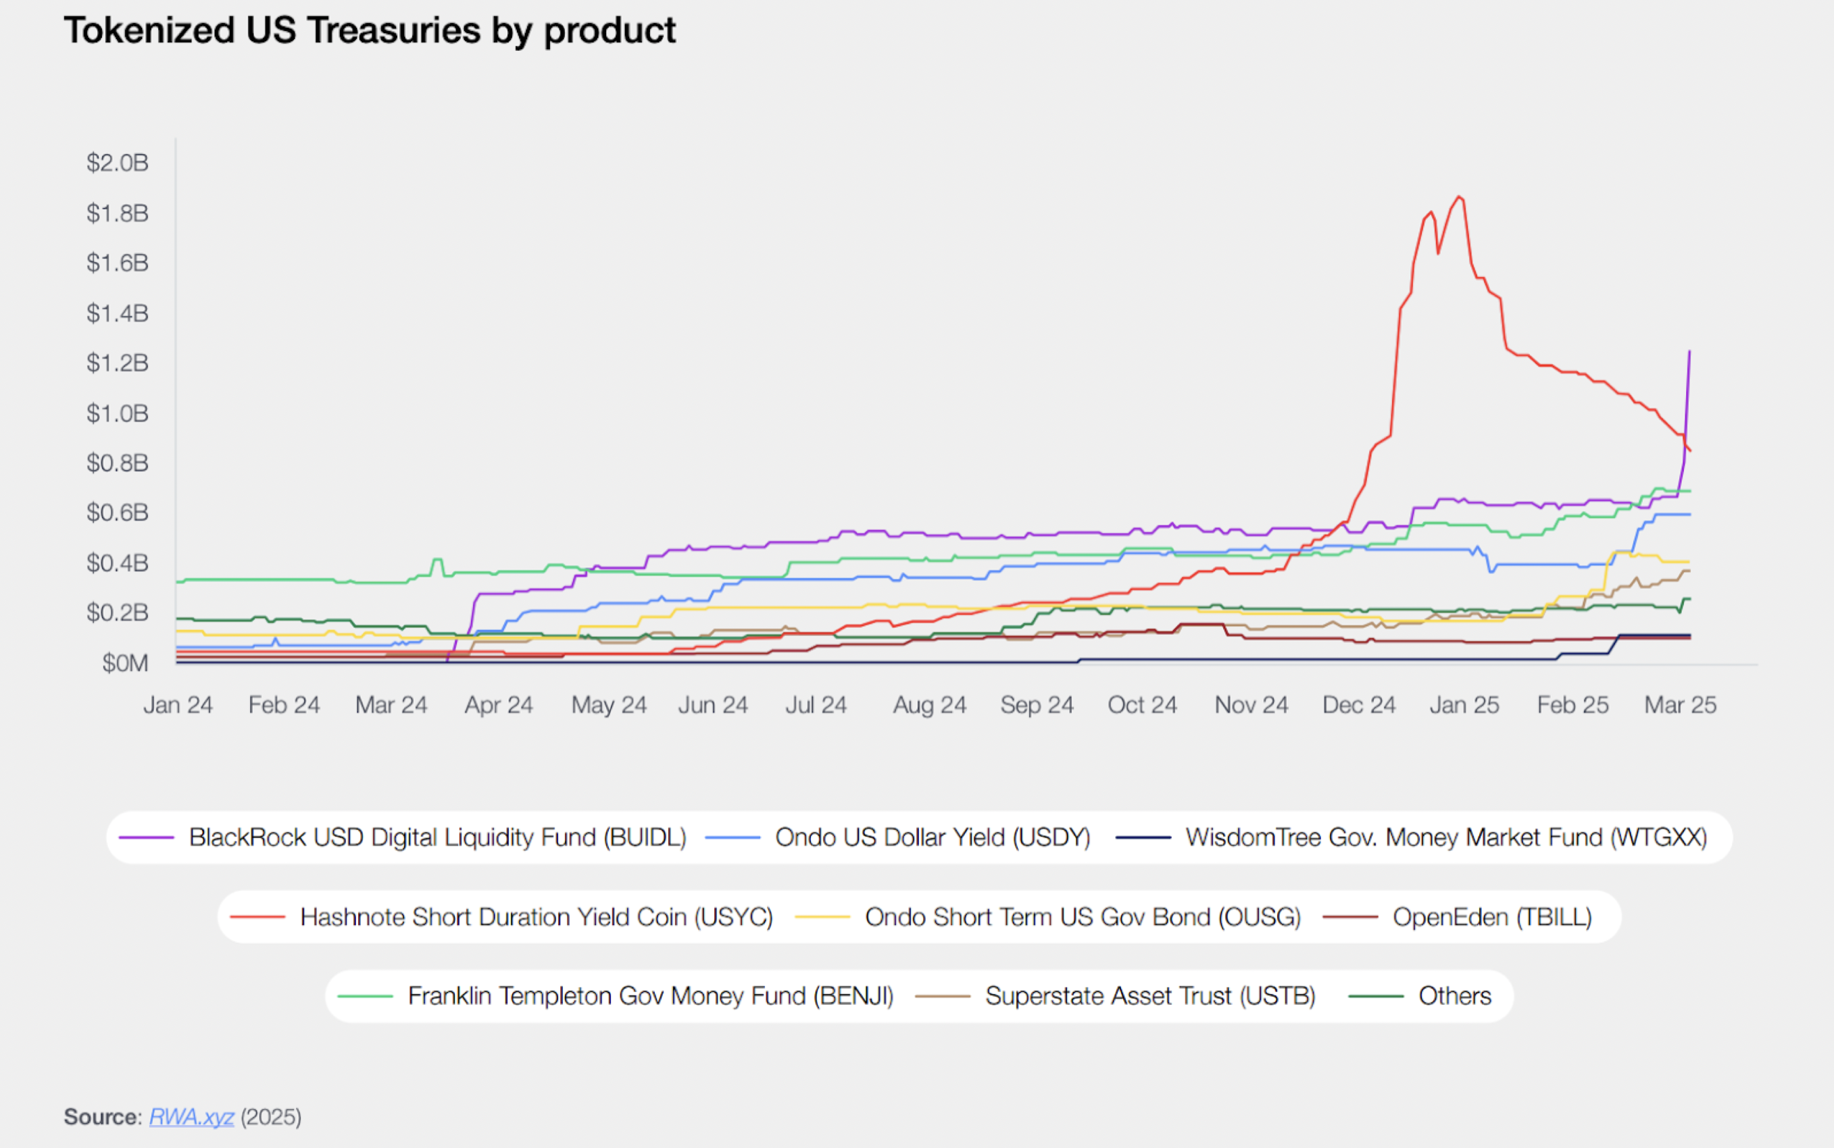Screen dimensions: 1834x1148
Task: Click the chart title Tokenized US Treasuries
Action: pos(369,31)
